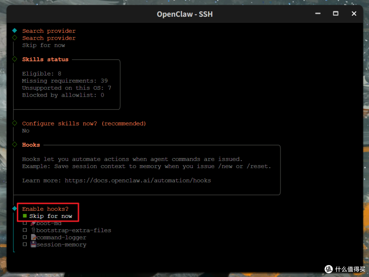Click the diamond marker beside Hooks heading

click(15, 144)
